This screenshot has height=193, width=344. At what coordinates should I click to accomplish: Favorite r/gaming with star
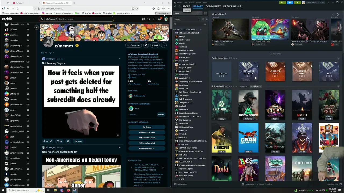[28, 35]
